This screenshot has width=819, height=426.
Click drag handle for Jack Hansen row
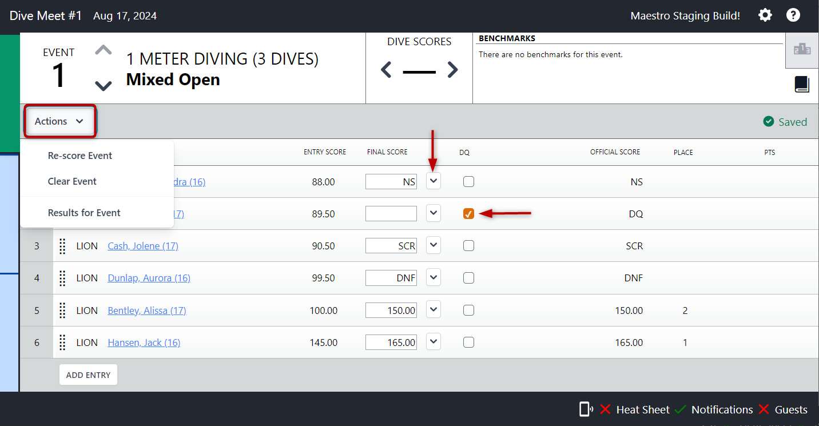[x=62, y=343]
